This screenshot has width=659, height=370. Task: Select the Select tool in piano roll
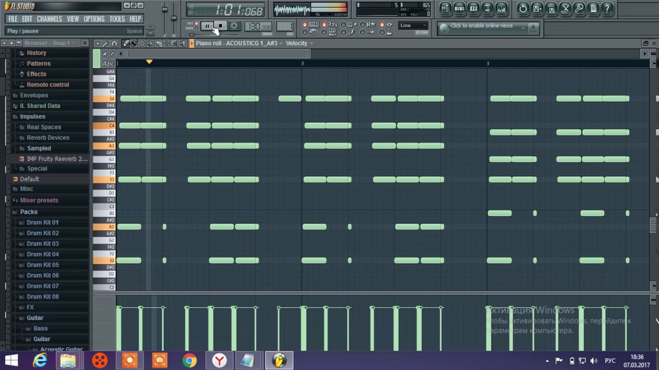166,43
